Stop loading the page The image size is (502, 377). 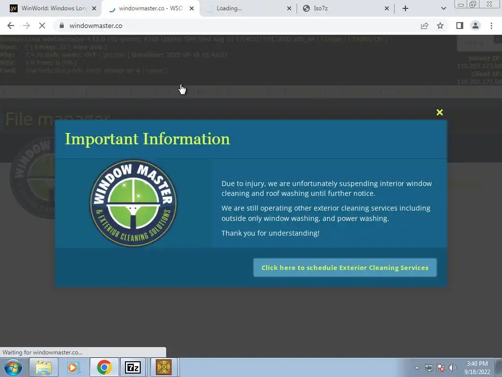coord(42,26)
